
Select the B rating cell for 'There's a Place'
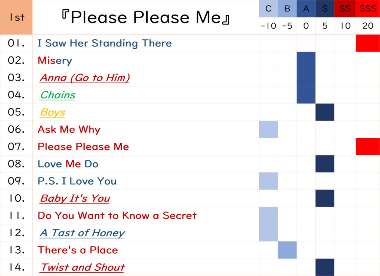point(287,250)
